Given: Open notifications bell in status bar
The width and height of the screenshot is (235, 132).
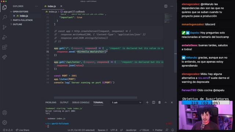Looking at the screenshot, I should click(x=173, y=130).
